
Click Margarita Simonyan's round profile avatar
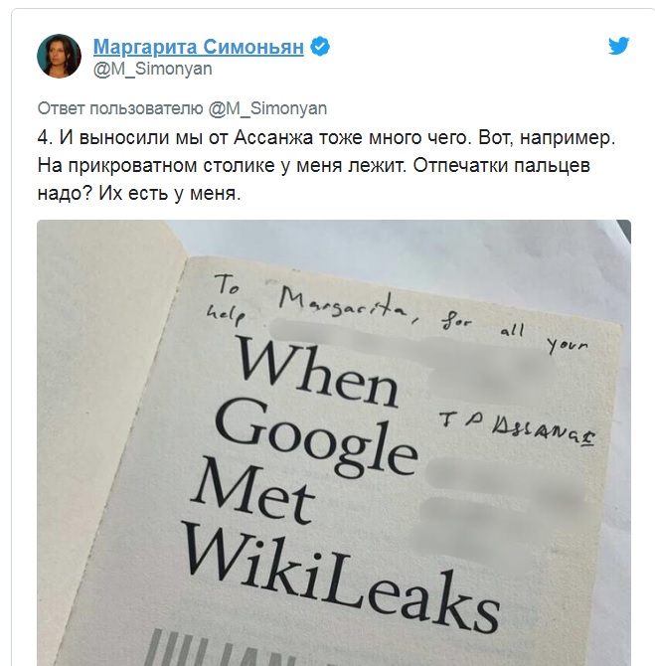coord(59,56)
